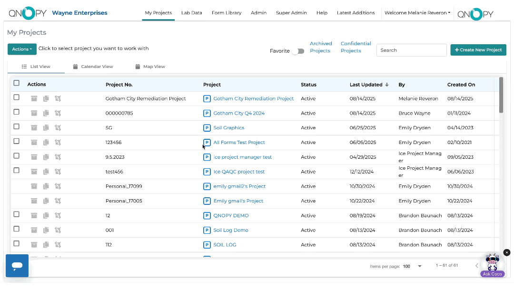Click the Project No. column header
This screenshot has width=514, height=289.
[119, 85]
